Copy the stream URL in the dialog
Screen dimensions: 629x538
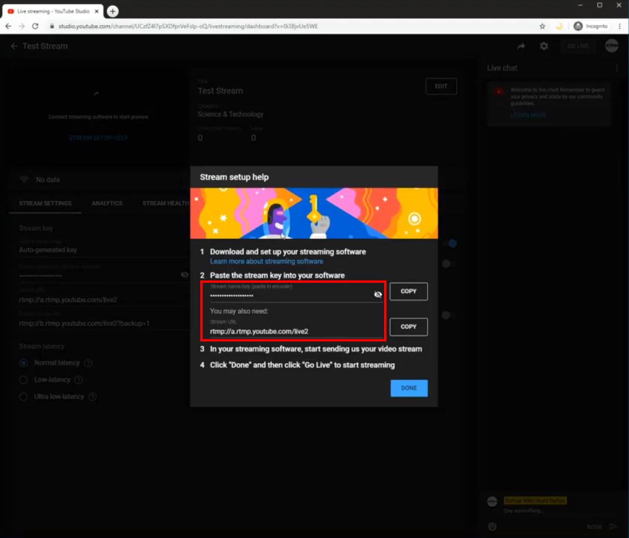click(x=408, y=326)
